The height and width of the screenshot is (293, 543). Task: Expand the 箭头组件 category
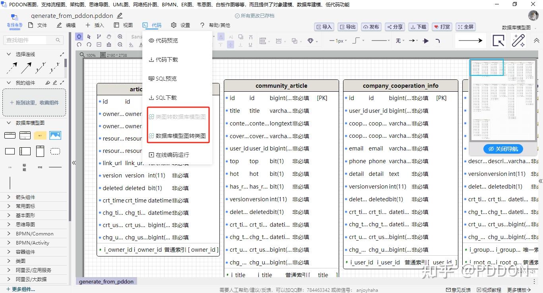(9, 197)
